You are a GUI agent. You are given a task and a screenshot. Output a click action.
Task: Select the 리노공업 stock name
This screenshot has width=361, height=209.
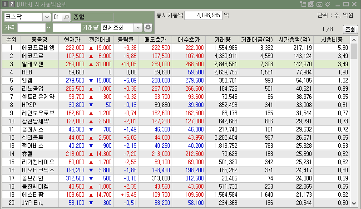coord(33,89)
